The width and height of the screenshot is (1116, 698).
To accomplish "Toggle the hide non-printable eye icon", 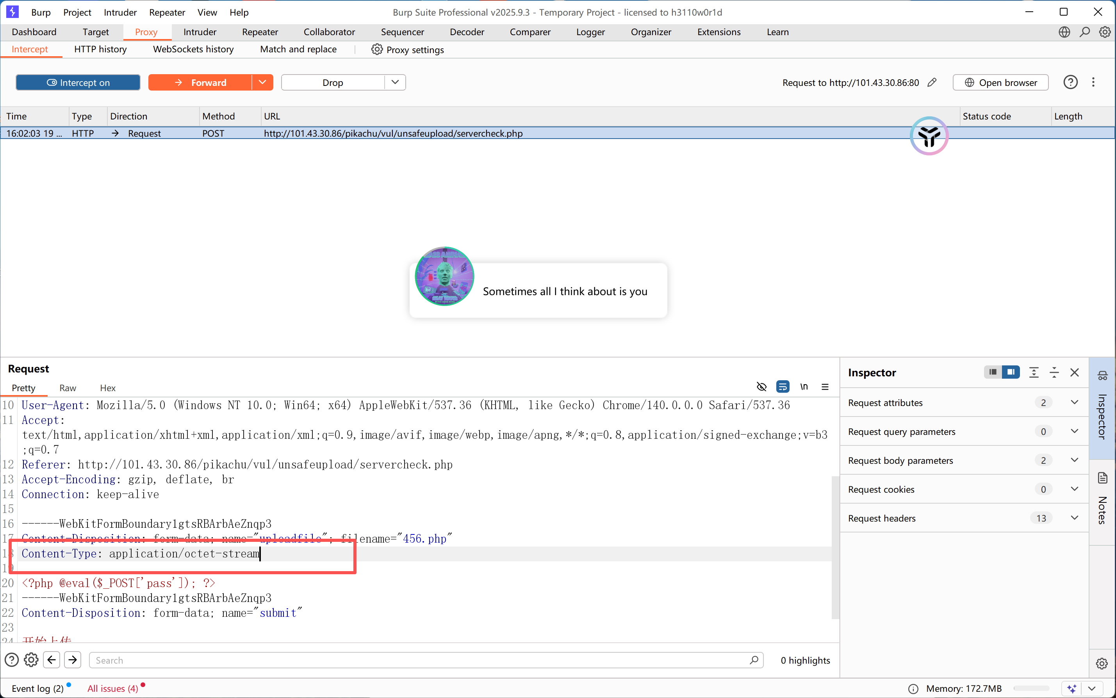I will [761, 386].
